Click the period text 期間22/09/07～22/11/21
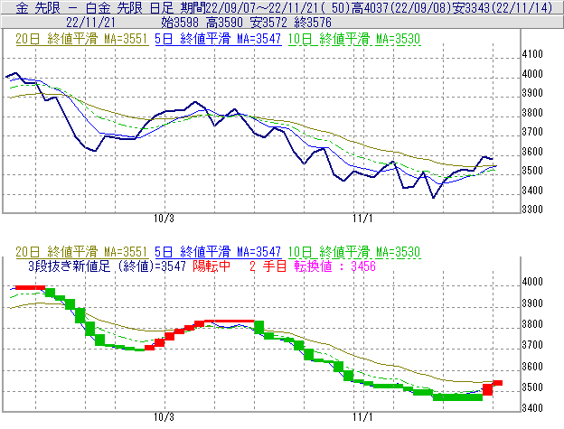The height and width of the screenshot is (429, 564). pos(249,7)
